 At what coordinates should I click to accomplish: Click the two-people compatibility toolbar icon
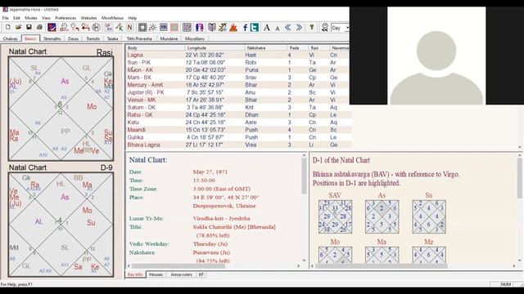[x=200, y=27]
